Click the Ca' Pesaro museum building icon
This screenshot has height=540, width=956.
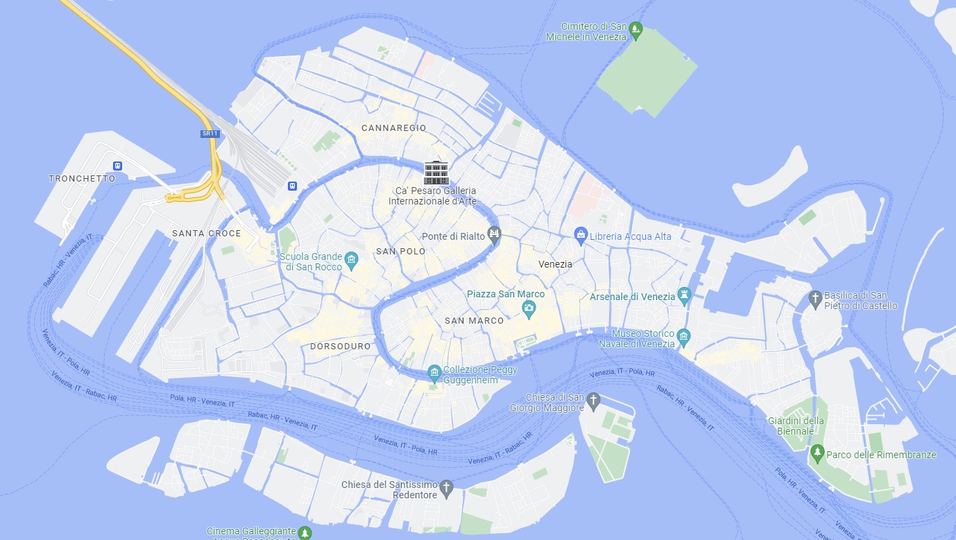pyautogui.click(x=436, y=173)
